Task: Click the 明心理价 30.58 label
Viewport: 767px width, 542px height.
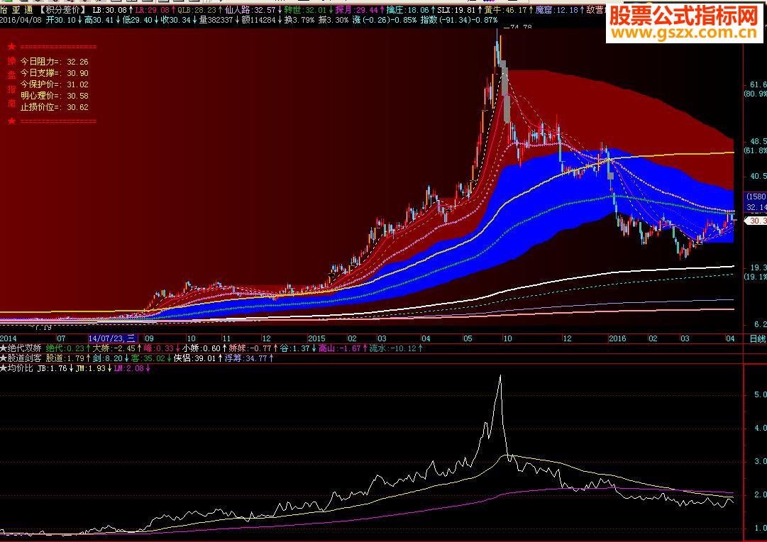Action: click(x=55, y=95)
